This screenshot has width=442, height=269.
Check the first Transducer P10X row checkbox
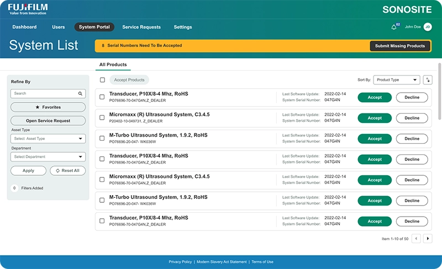tap(102, 97)
